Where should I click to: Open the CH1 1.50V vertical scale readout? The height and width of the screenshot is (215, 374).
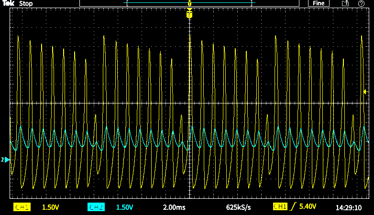coord(50,207)
